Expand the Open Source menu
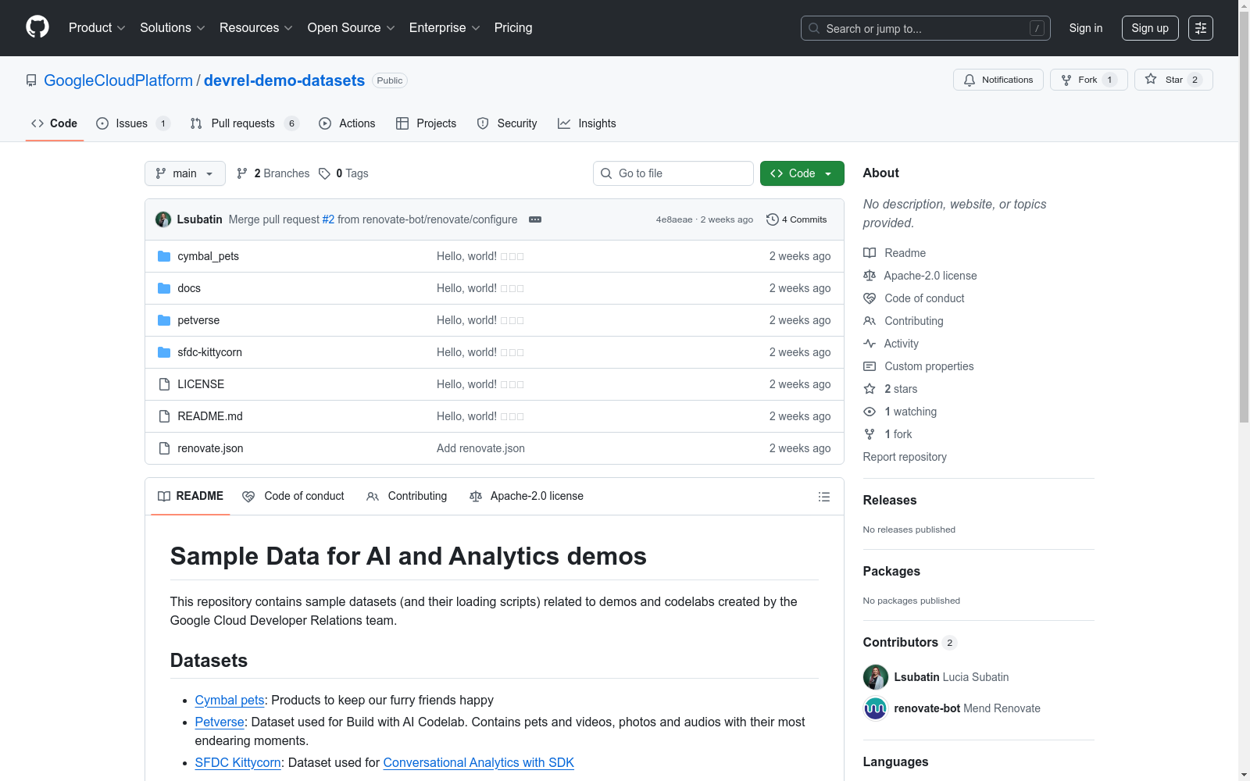The width and height of the screenshot is (1250, 781). (x=351, y=27)
